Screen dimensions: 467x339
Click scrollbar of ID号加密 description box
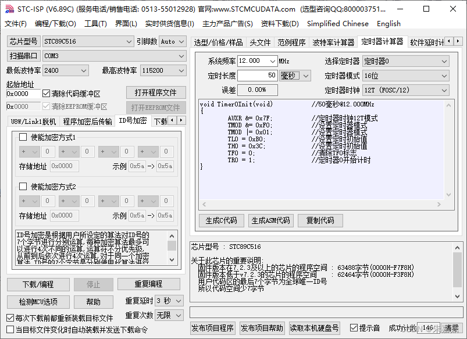172,248
